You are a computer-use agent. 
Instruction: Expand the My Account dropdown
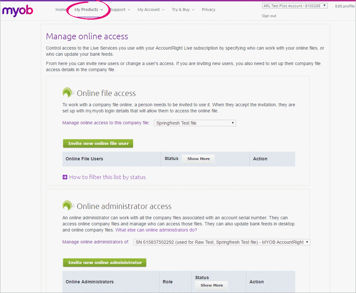[x=149, y=9]
